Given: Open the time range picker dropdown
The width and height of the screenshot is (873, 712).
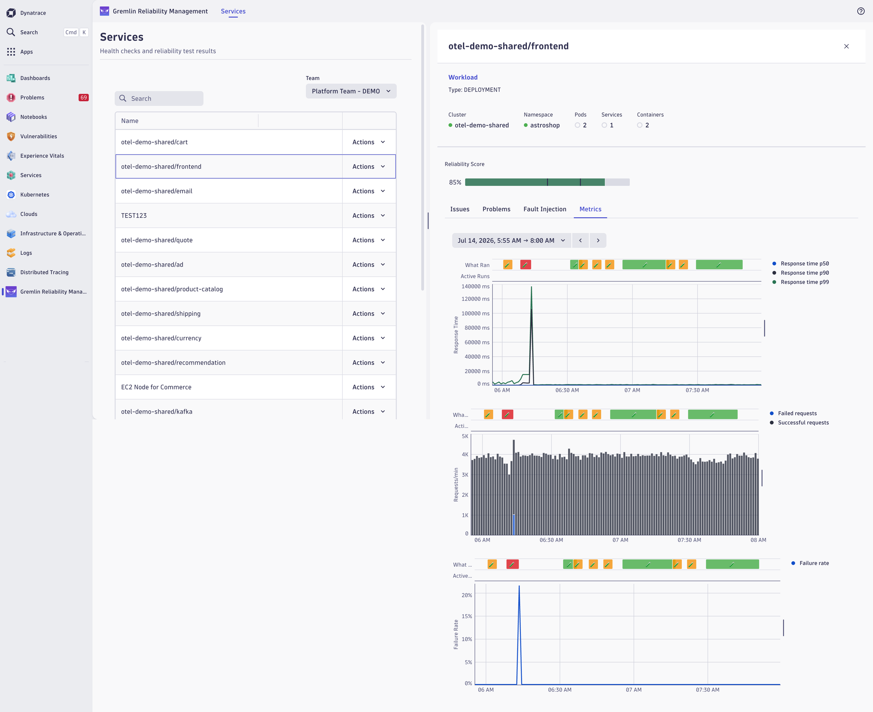Looking at the screenshot, I should [x=512, y=240].
